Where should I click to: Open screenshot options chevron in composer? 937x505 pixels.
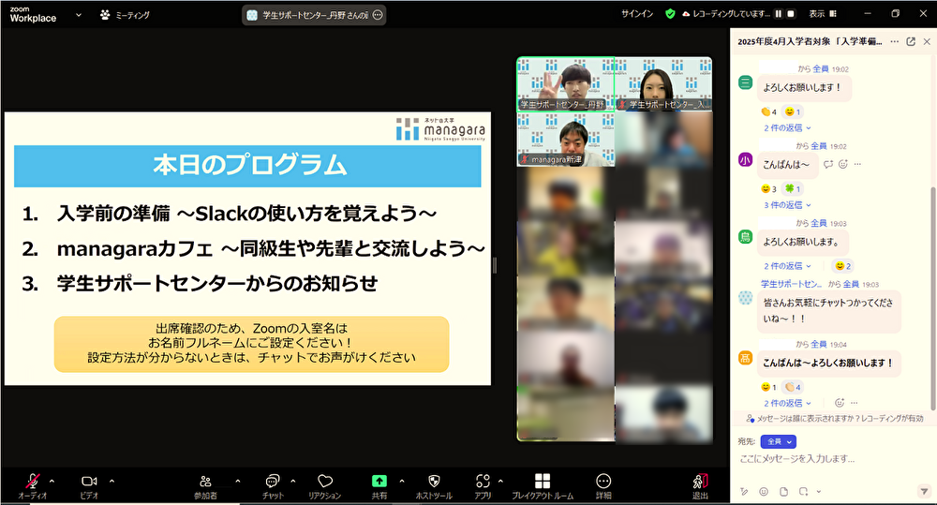[x=818, y=492]
